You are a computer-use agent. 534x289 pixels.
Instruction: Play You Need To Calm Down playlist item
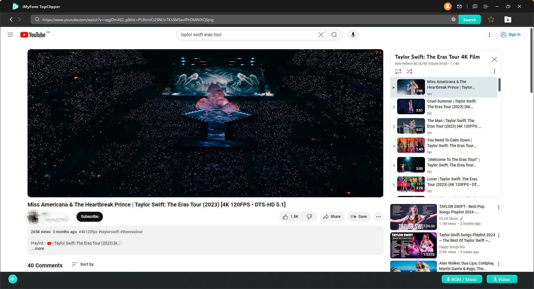(444, 146)
